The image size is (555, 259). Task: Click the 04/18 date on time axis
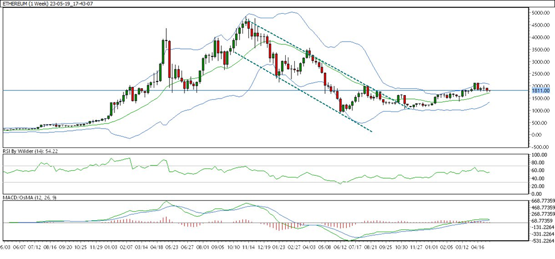click(x=158, y=249)
